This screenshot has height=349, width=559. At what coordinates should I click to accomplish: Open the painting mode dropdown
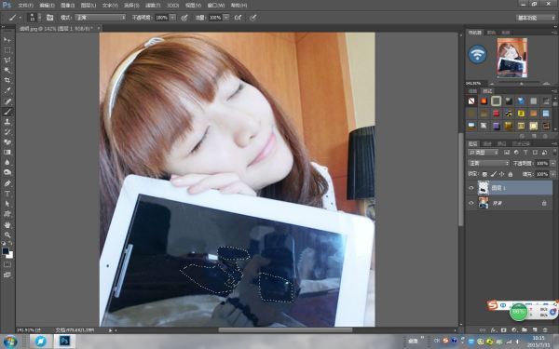[x=101, y=18]
